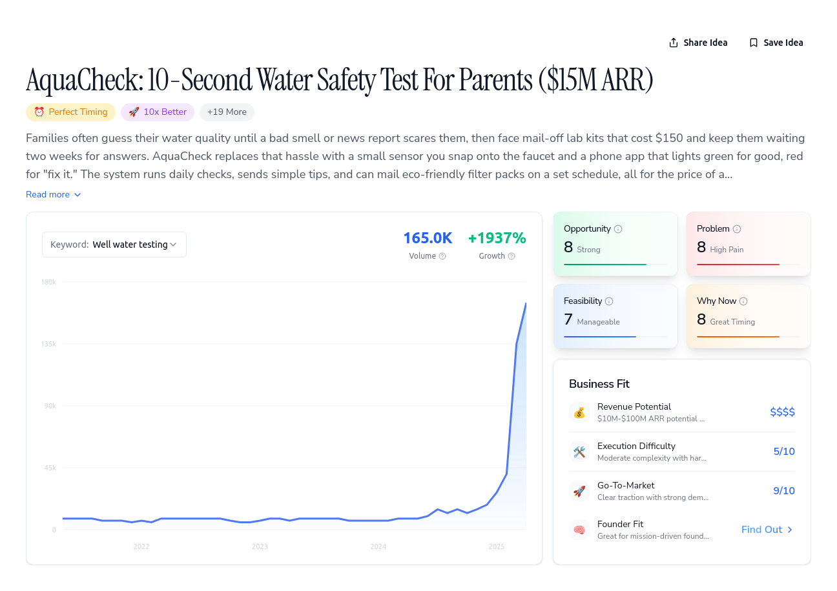Expand description with Read more
The width and height of the screenshot is (837, 591).
[x=54, y=195]
